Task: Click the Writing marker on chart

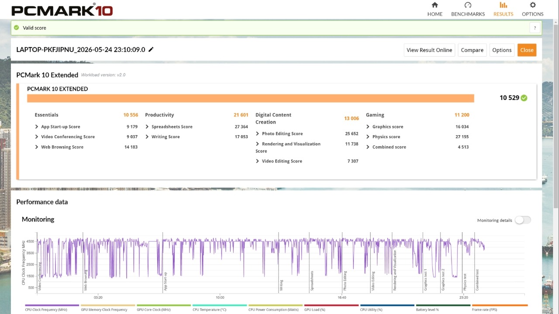Action: [281, 285]
